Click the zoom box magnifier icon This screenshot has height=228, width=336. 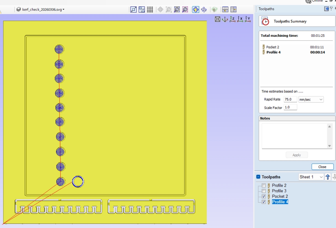click(x=168, y=9)
